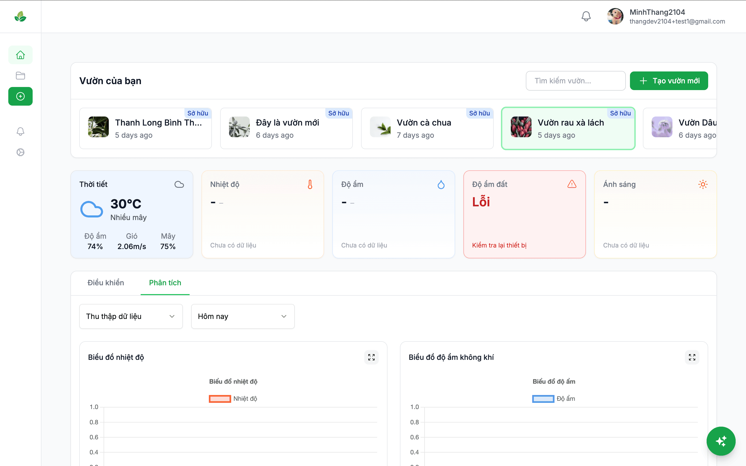Click Chưa có dữ liệu under Ánh sáng
Screen dimensions: 746x466
[626, 245]
